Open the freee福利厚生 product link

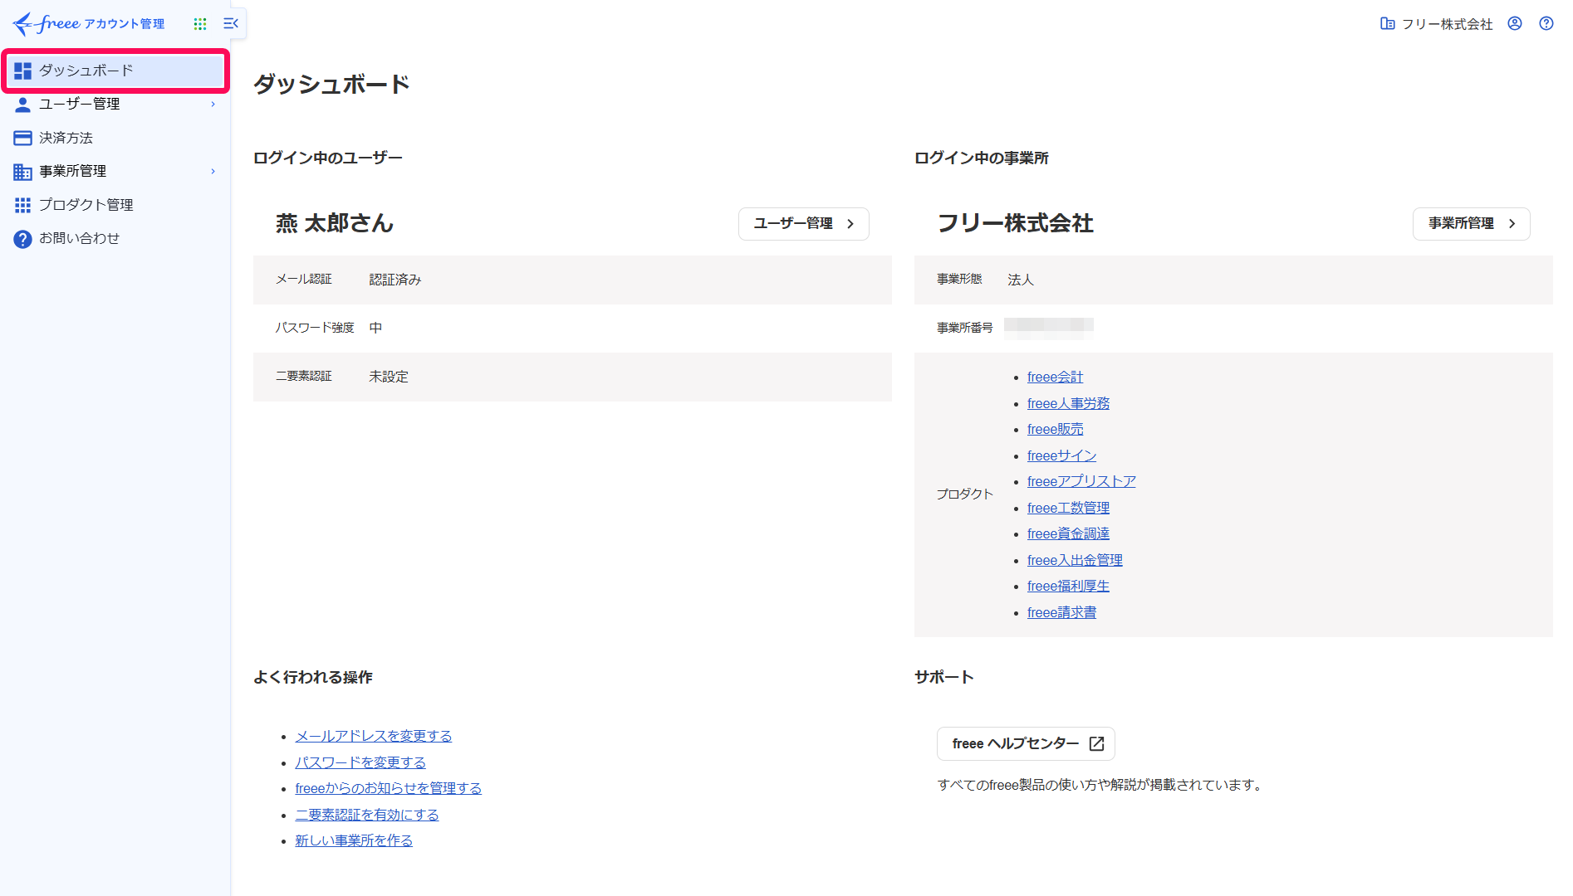coord(1068,587)
